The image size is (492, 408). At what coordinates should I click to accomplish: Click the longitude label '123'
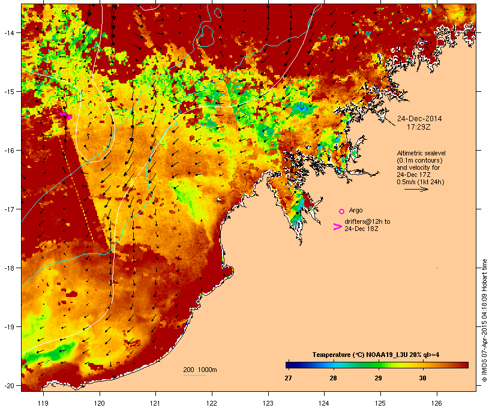[268, 403]
